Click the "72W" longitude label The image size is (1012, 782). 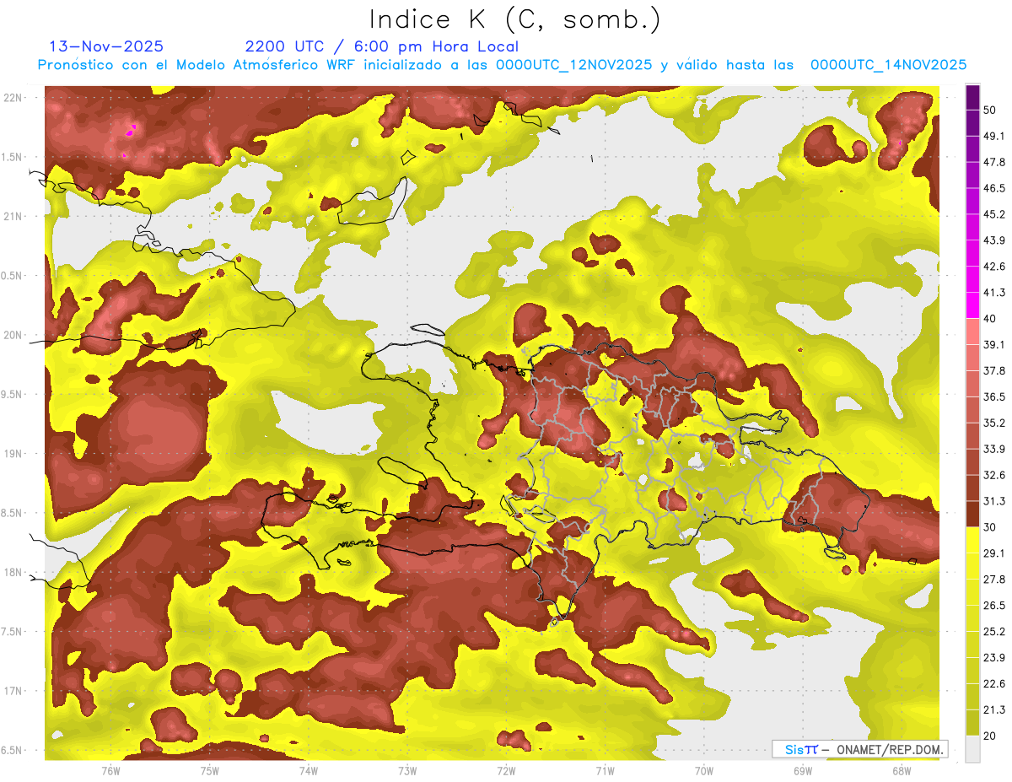point(506,770)
